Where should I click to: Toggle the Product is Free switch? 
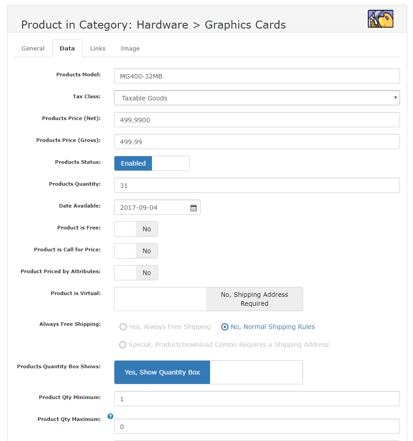point(136,229)
